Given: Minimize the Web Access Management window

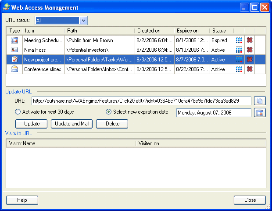Looking at the screenshot, I should [x=244, y=7].
